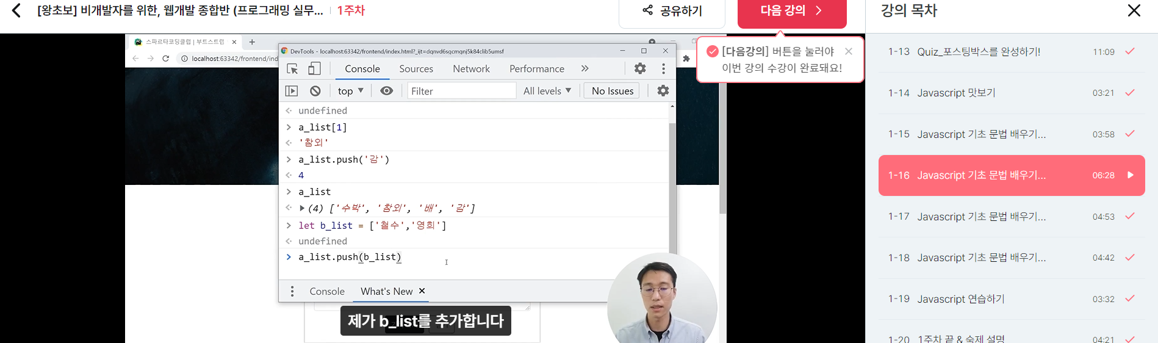The width and height of the screenshot is (1158, 343).
Task: Click the 공유하기 share button
Action: (672, 12)
